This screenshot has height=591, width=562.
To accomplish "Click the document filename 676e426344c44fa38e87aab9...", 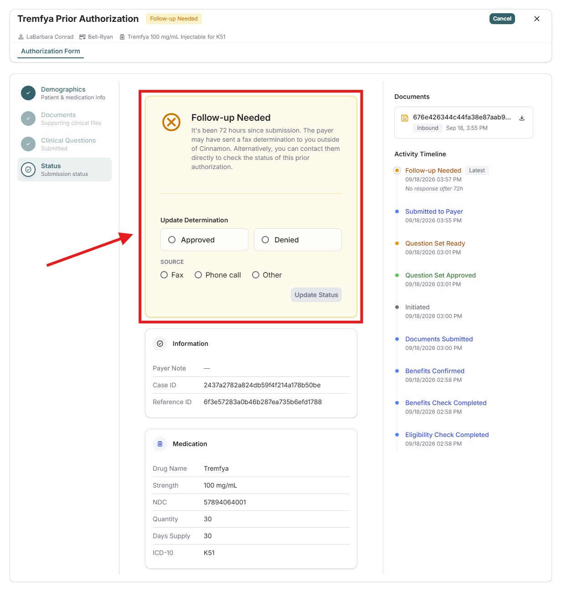I will (x=462, y=117).
